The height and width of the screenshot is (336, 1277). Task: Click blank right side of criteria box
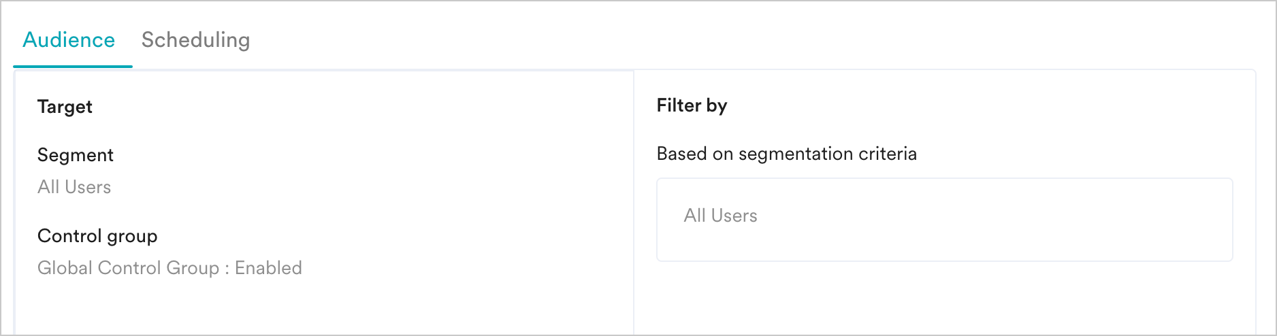tap(1089, 219)
